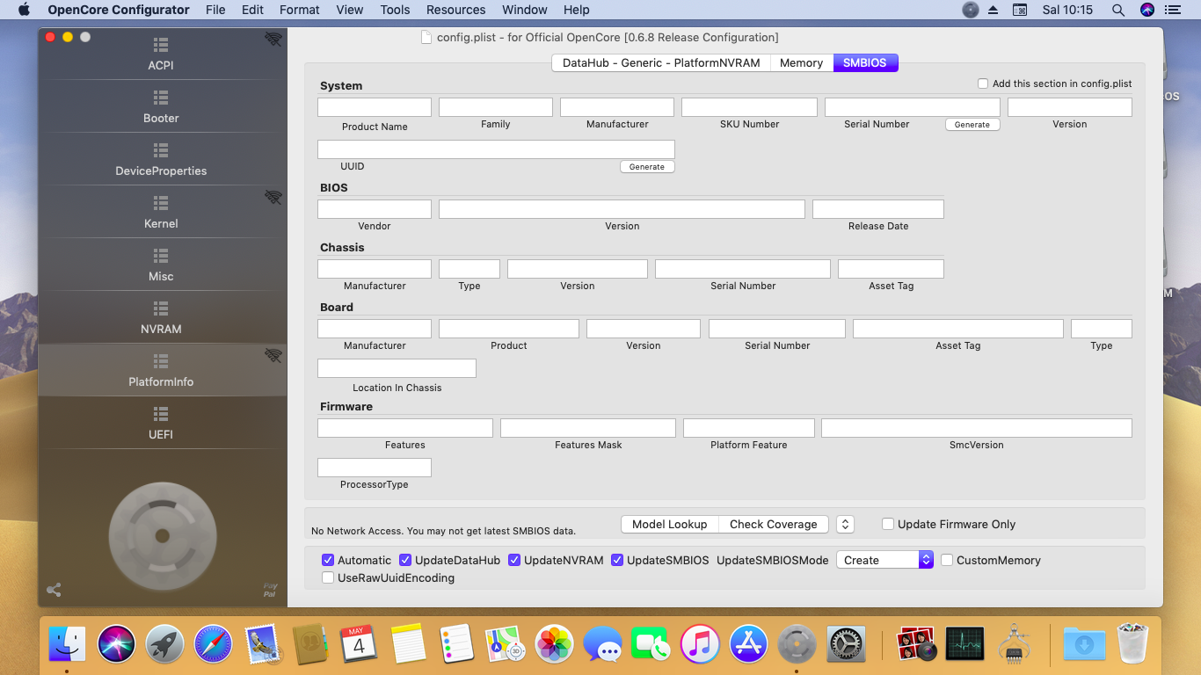Check the UseRawUuidEncoding option
Image resolution: width=1201 pixels, height=675 pixels.
[x=328, y=577]
